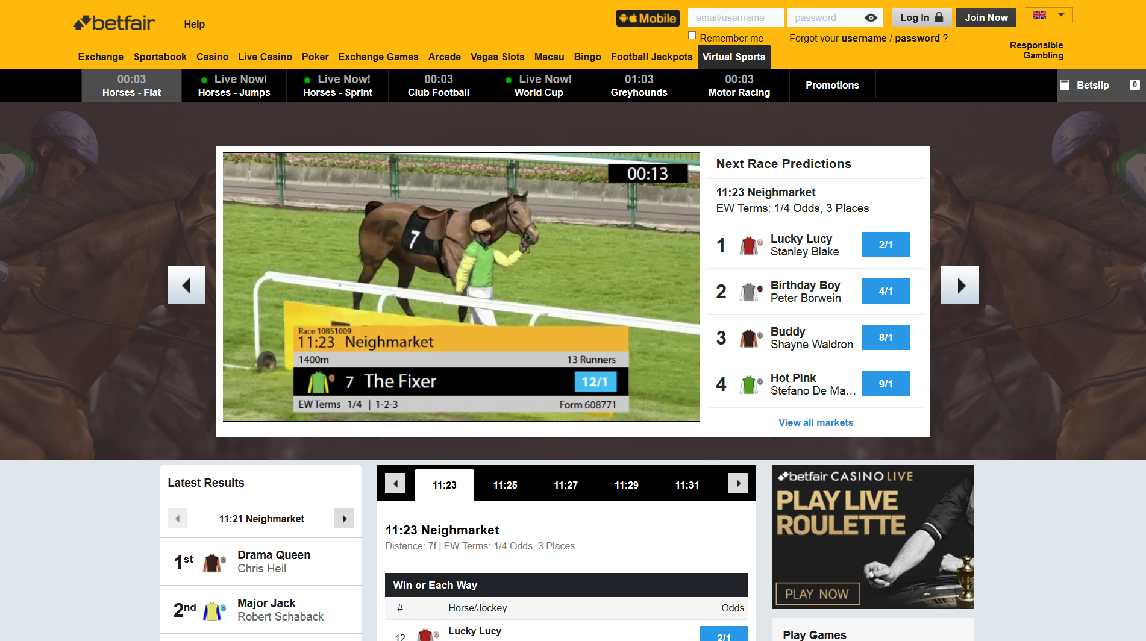Select the 11:23 race tab

pyautogui.click(x=445, y=486)
